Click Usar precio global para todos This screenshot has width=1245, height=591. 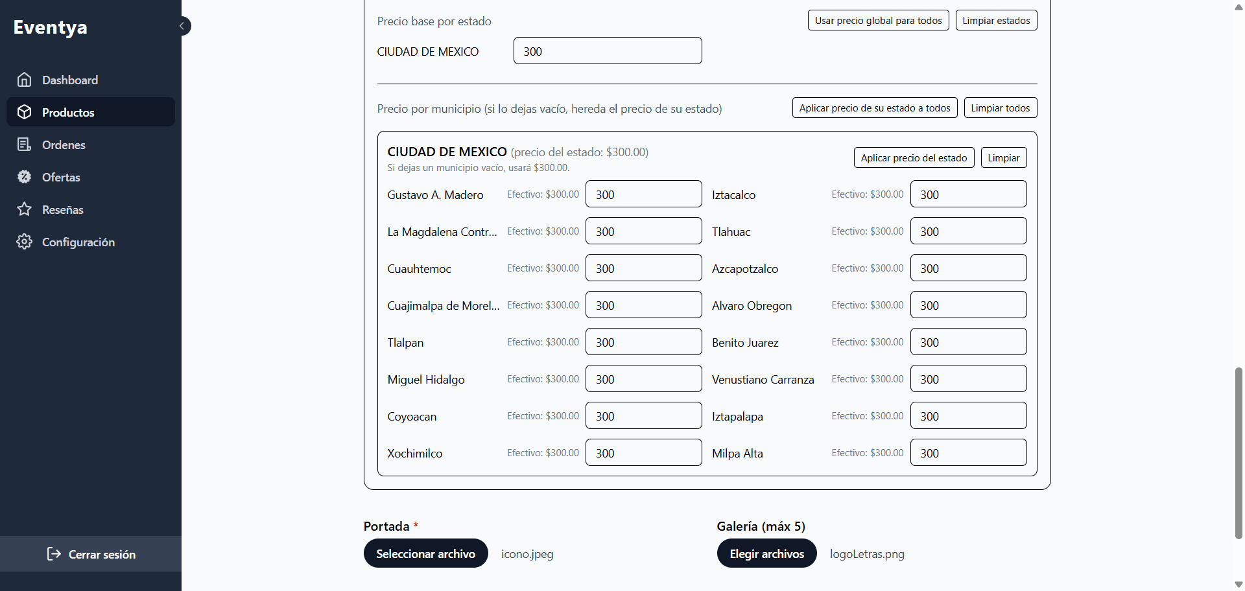point(878,20)
